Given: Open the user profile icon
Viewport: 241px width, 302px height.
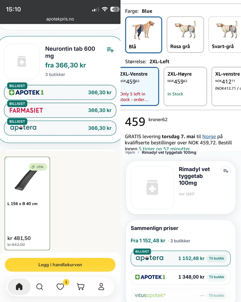Looking at the screenshot, I should 101,287.
